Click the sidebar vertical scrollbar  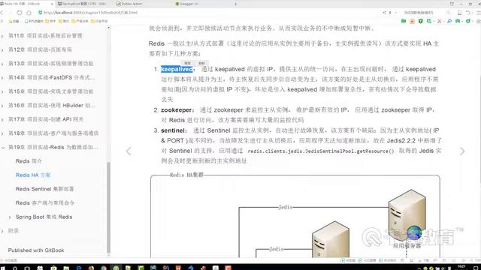pos(108,207)
